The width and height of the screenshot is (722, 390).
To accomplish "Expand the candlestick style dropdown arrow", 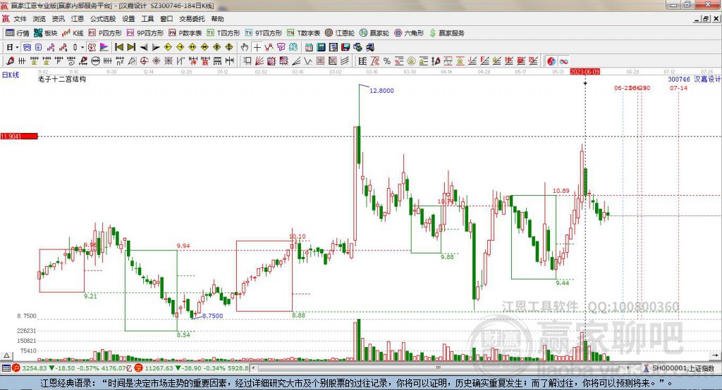I will click(x=82, y=47).
